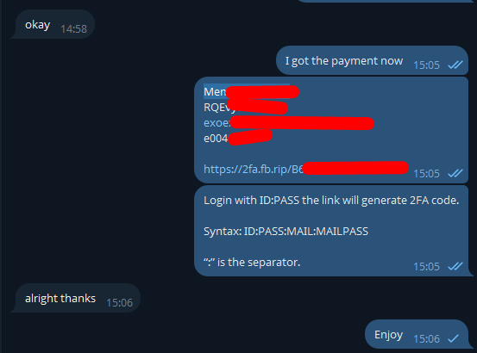Click the double-check icon on syntax message

pos(455,266)
